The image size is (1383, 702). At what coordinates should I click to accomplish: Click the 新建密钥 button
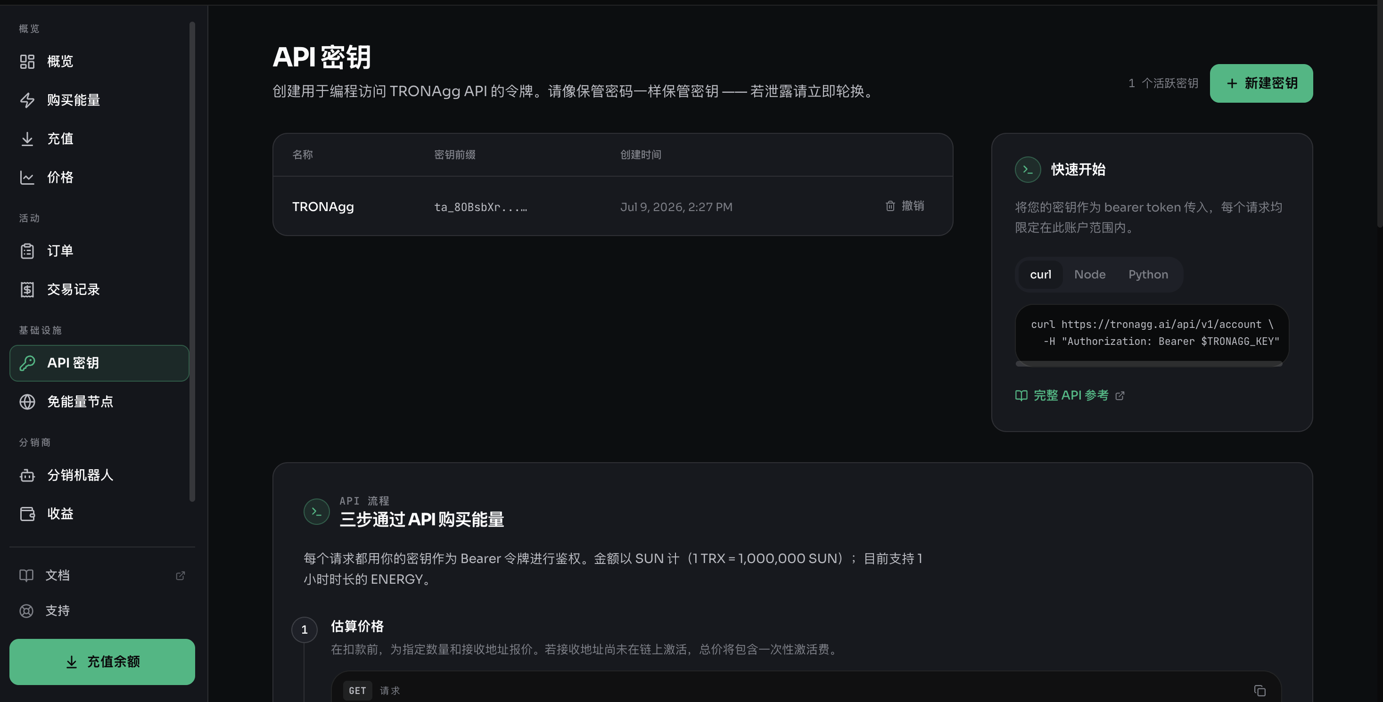click(x=1261, y=83)
